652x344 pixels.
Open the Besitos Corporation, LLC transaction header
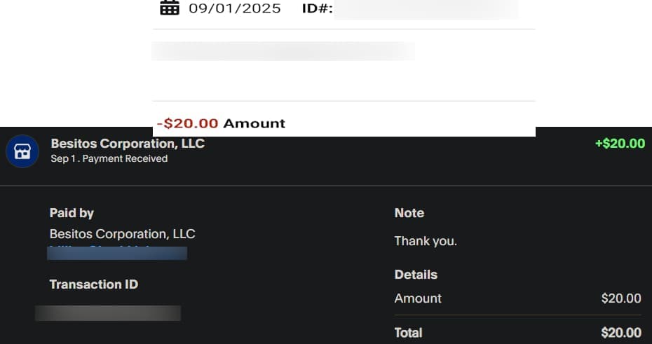[x=128, y=144]
